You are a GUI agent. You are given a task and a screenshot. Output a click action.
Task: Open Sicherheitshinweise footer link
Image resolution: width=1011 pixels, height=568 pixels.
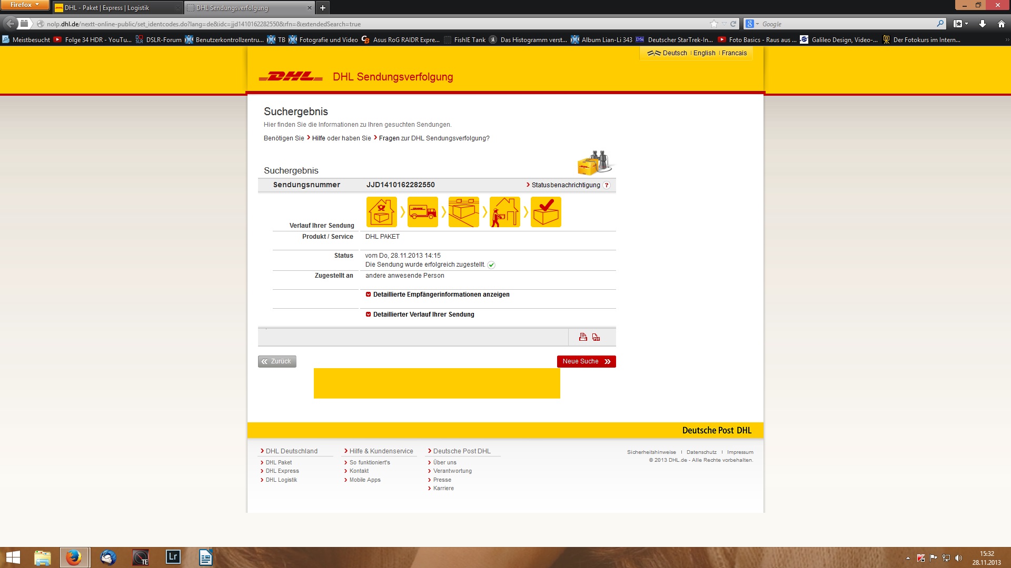click(x=651, y=452)
